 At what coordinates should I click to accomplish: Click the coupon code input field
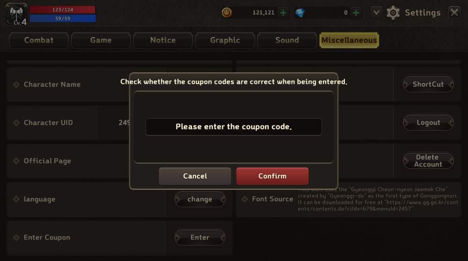[234, 127]
